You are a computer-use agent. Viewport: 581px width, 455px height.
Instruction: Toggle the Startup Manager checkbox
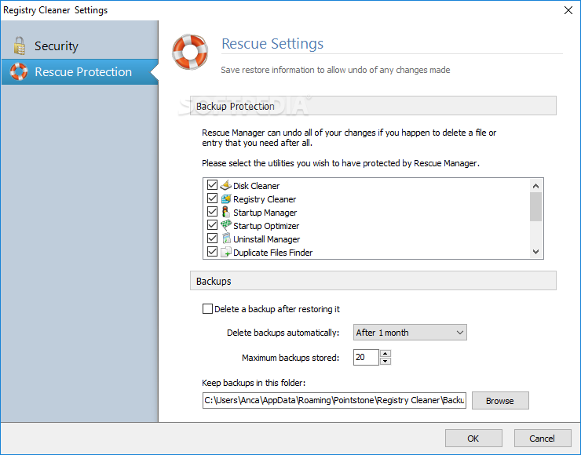(x=212, y=212)
